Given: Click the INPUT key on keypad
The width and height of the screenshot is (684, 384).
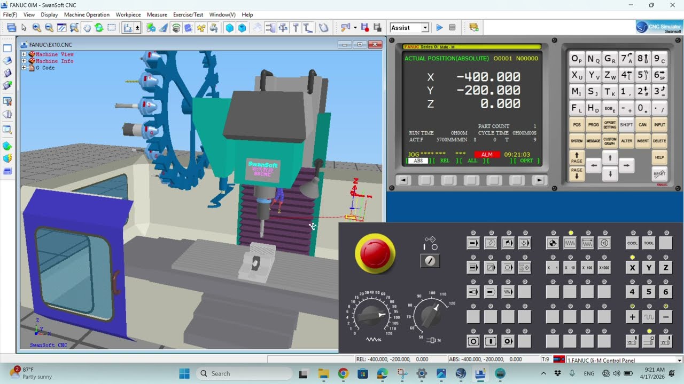Looking at the screenshot, I should point(659,125).
